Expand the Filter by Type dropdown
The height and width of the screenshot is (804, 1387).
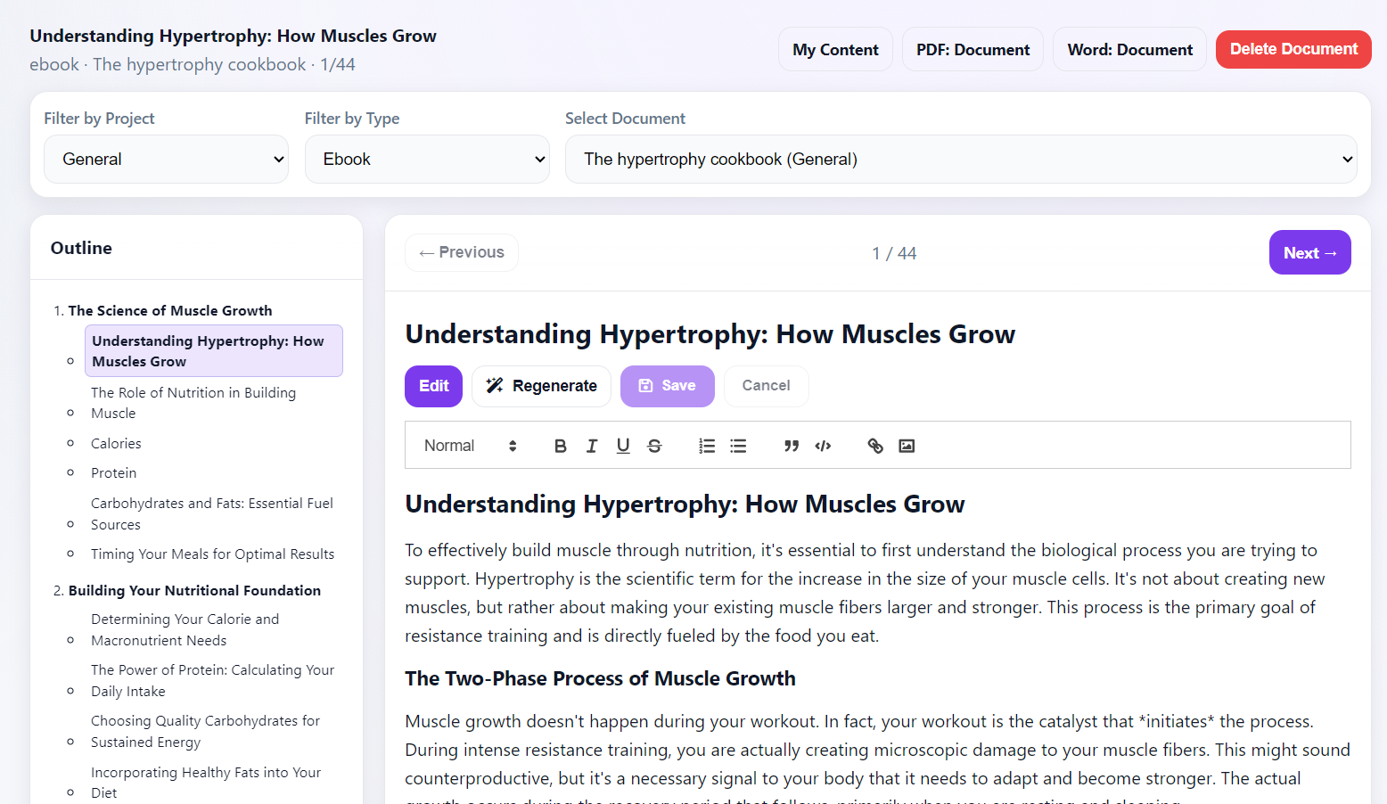point(427,160)
